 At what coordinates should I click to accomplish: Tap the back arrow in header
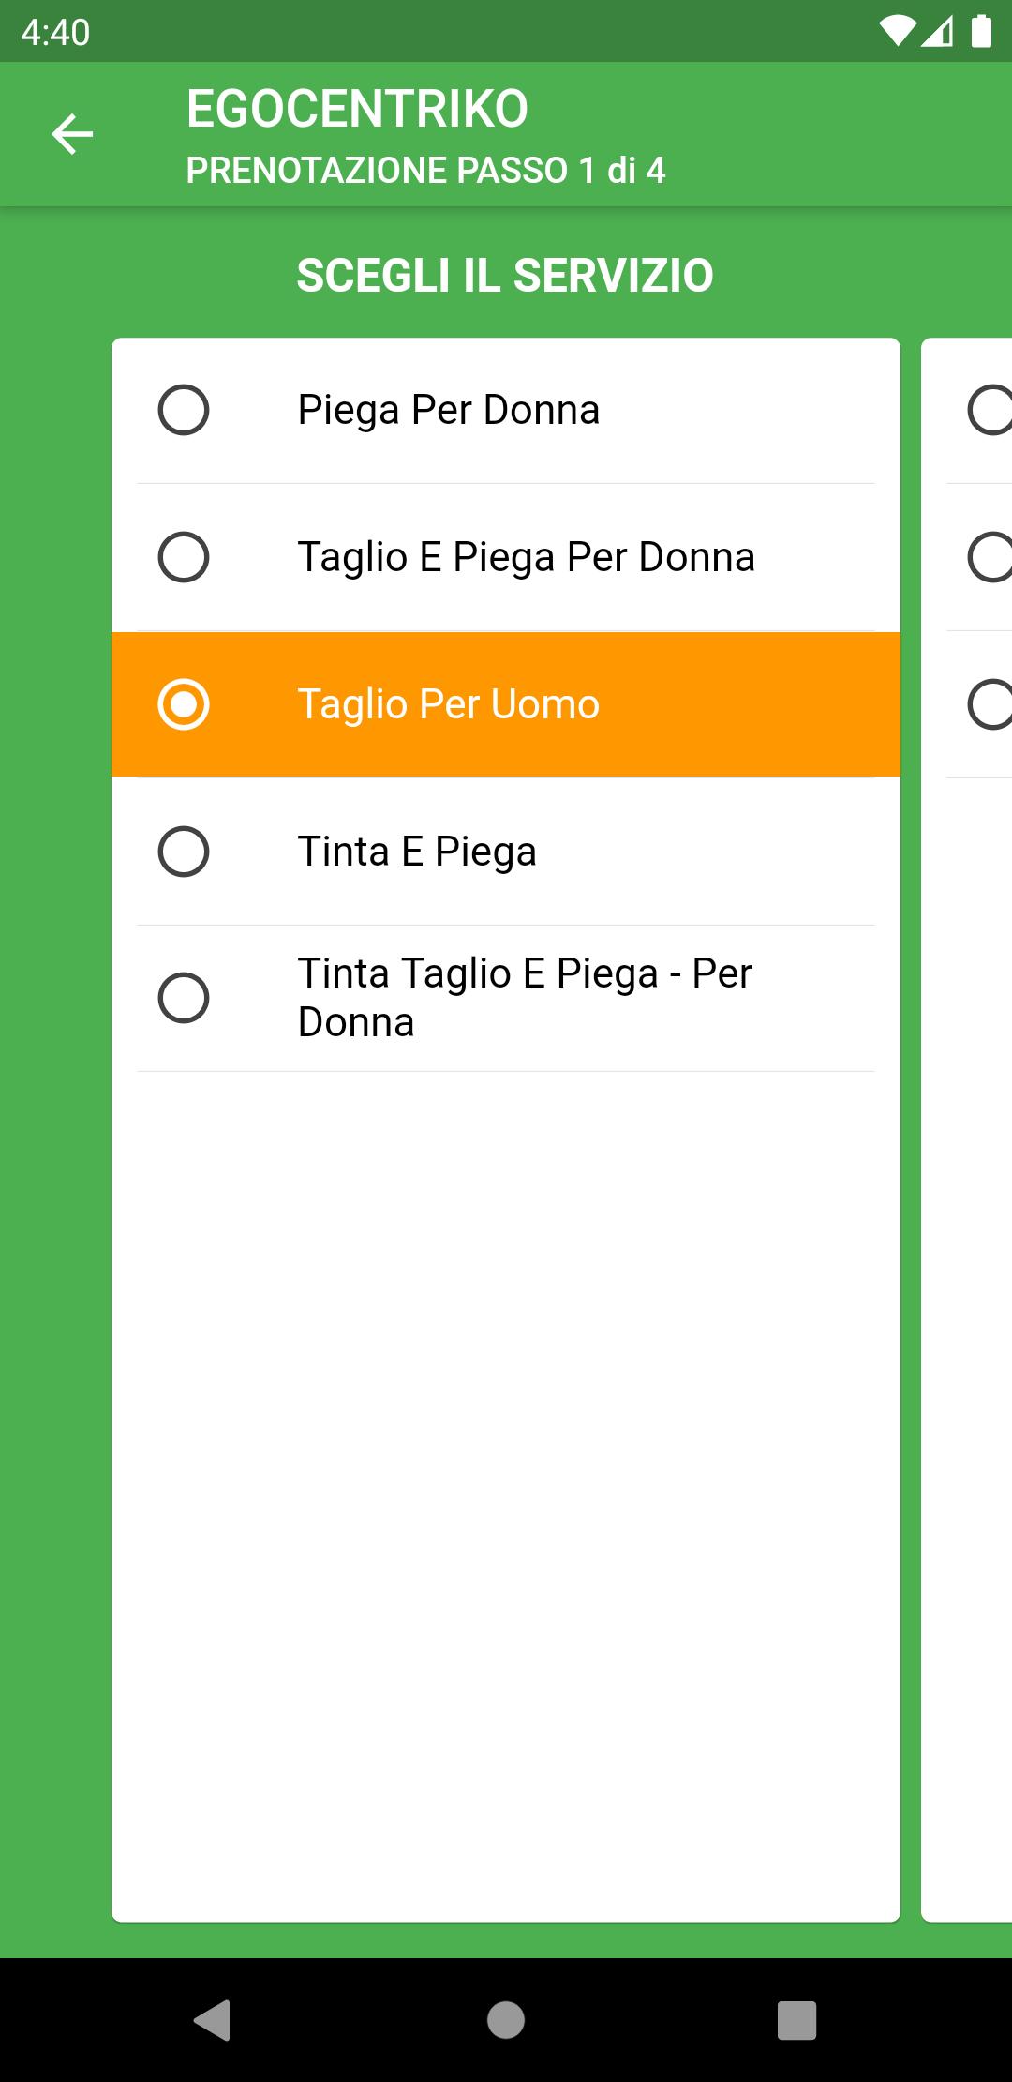click(72, 134)
